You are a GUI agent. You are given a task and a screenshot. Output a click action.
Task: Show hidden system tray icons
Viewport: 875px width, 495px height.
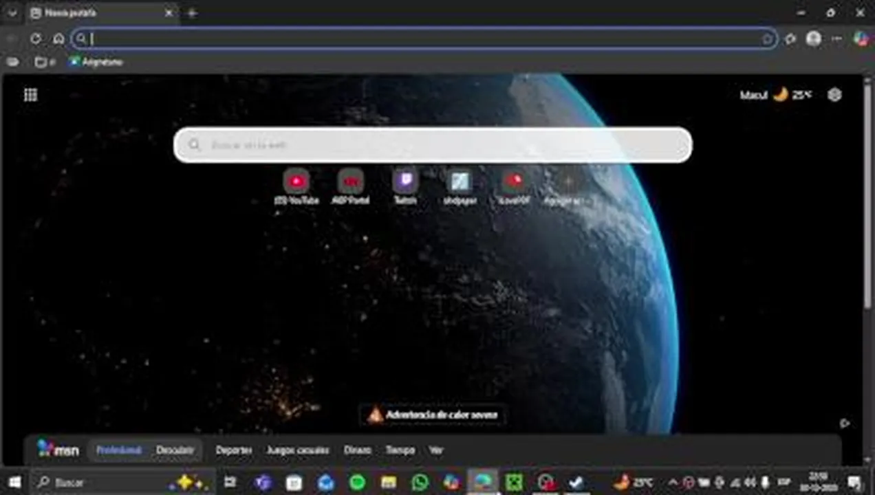click(x=673, y=483)
